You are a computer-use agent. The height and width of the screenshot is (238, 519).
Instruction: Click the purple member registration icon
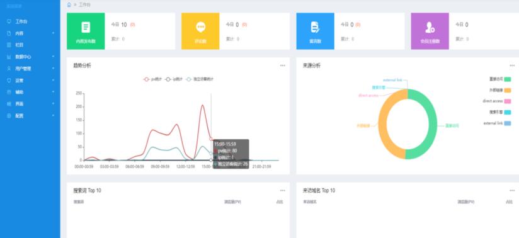(430, 27)
